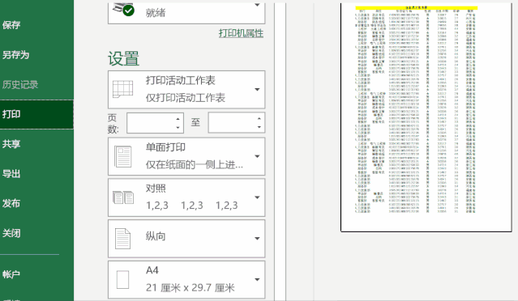518x301 pixels.
Task: Click the settings panel vertical scrollbar
Action: click(x=280, y=151)
